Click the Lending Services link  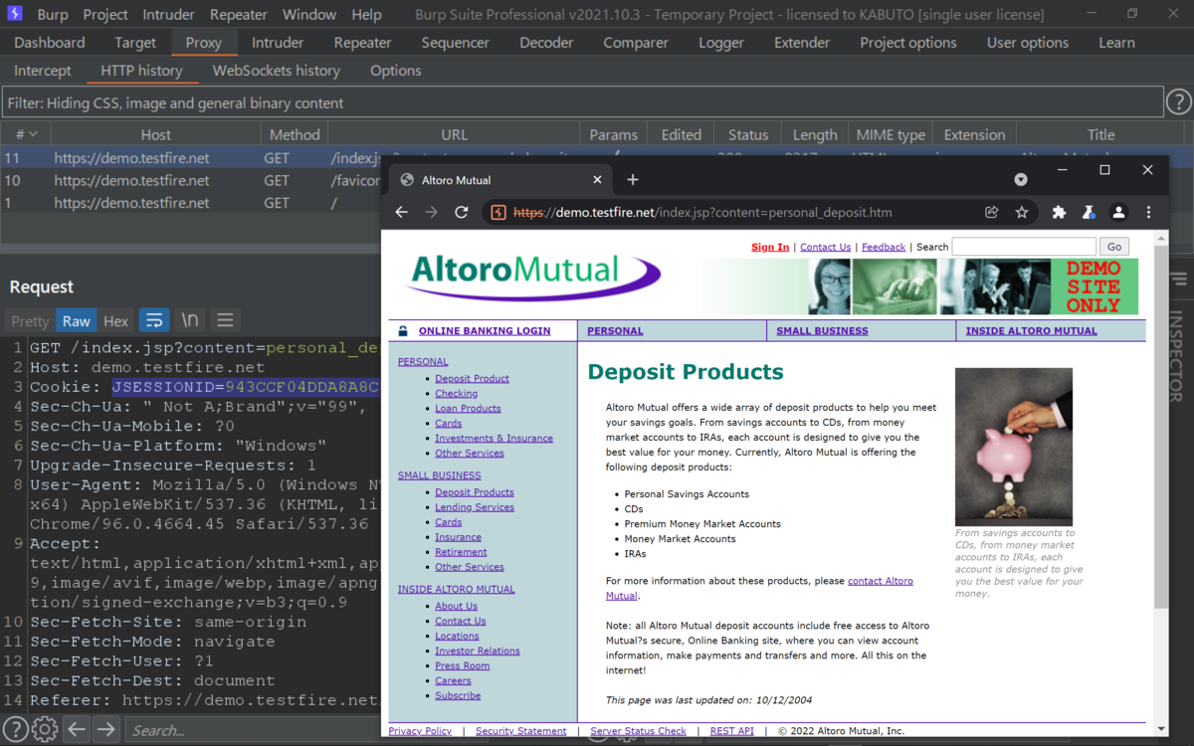point(475,506)
